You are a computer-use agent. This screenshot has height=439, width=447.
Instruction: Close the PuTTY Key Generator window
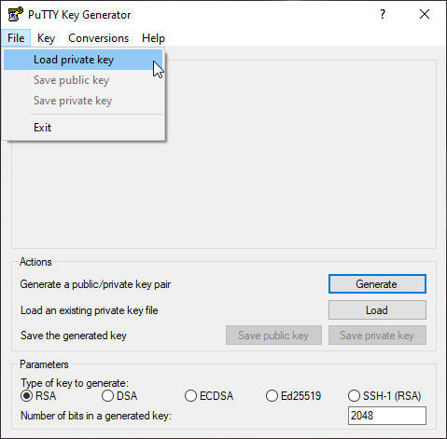tap(425, 14)
